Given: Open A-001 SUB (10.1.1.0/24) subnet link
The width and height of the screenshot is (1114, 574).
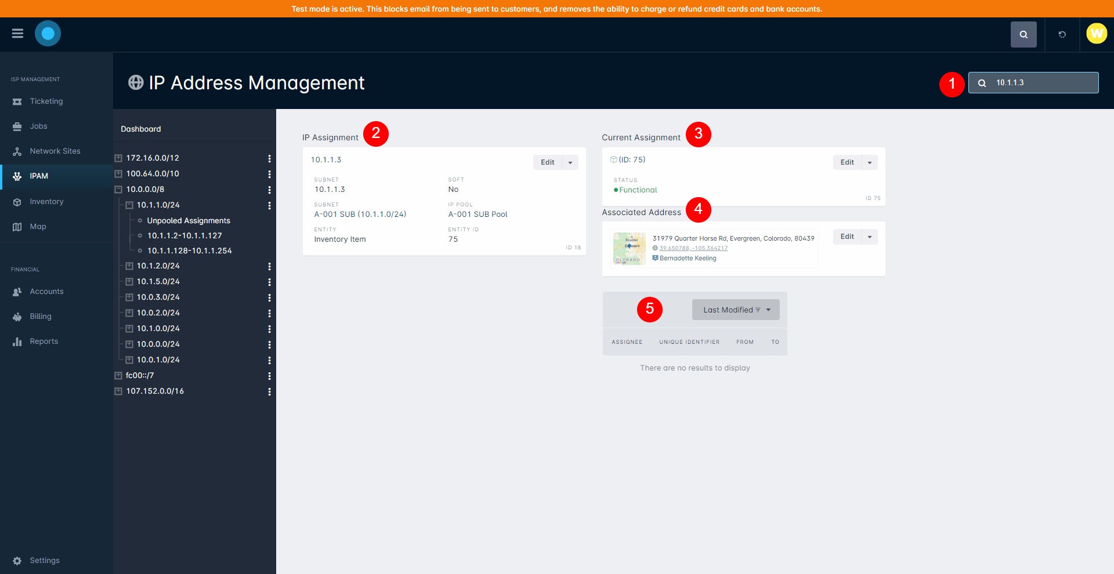Looking at the screenshot, I should pos(360,215).
